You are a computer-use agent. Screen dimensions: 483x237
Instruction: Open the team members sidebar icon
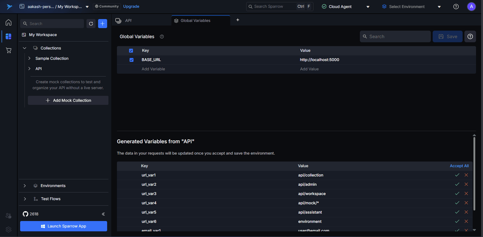[x=9, y=216]
